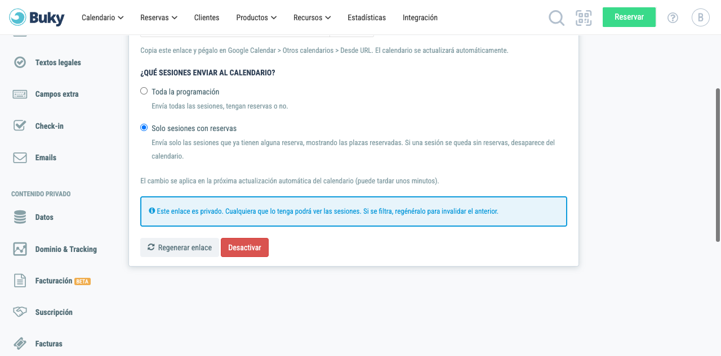Open the Estadísticas menu item
This screenshot has height=356, width=721.
[x=367, y=17]
